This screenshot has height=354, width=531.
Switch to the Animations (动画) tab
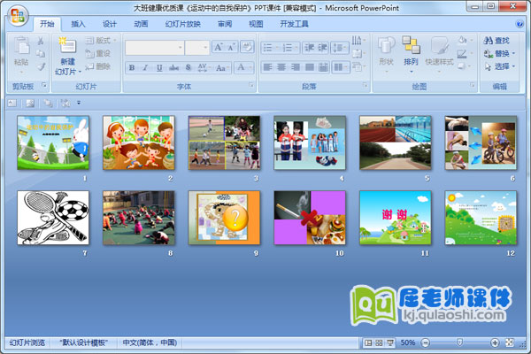(x=141, y=24)
